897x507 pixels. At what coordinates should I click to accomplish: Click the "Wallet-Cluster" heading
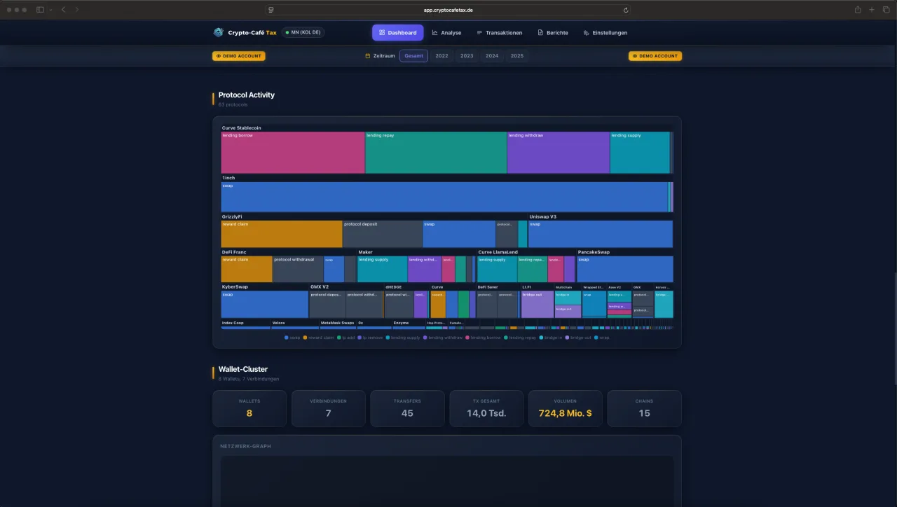click(x=243, y=369)
